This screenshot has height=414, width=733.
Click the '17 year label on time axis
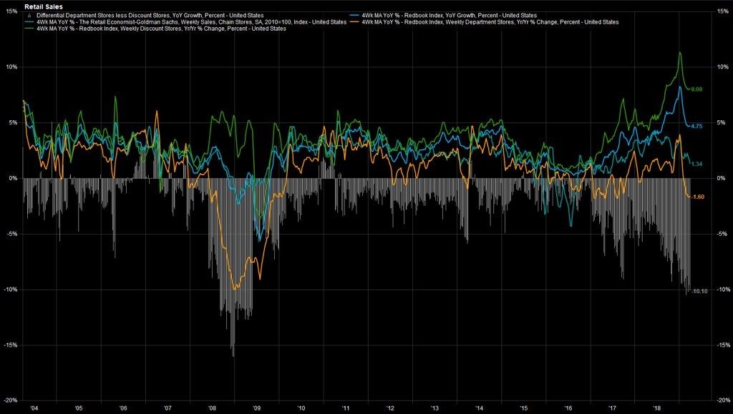[613, 408]
